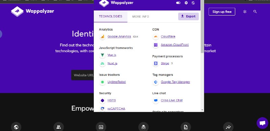Image resolution: width=270 pixels, height=131 pixels.
Task: Open the extension settings gear icon
Action: coord(186,3)
